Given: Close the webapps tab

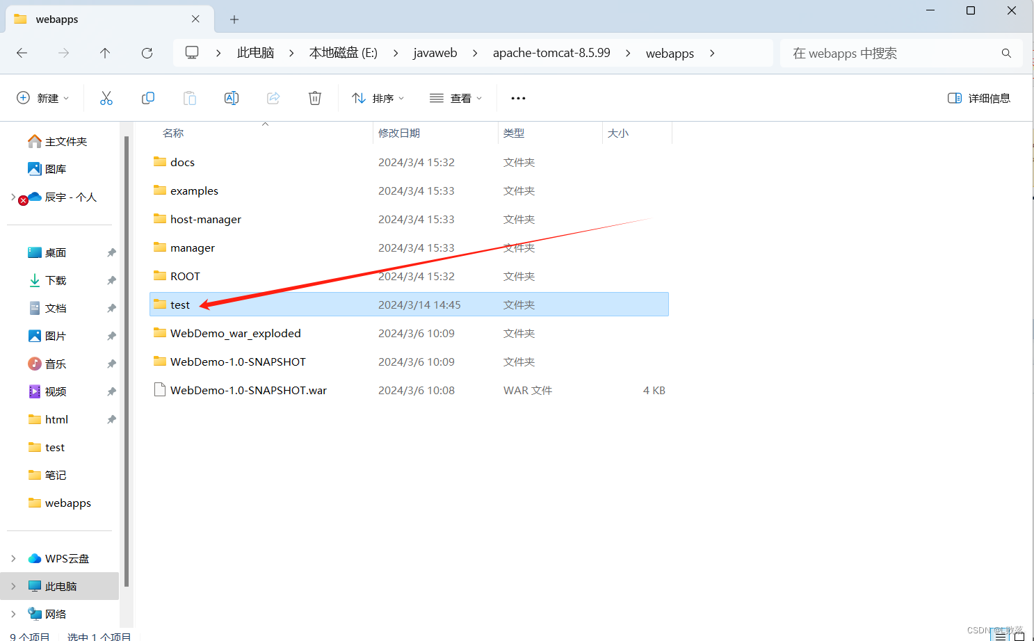Looking at the screenshot, I should tap(195, 19).
